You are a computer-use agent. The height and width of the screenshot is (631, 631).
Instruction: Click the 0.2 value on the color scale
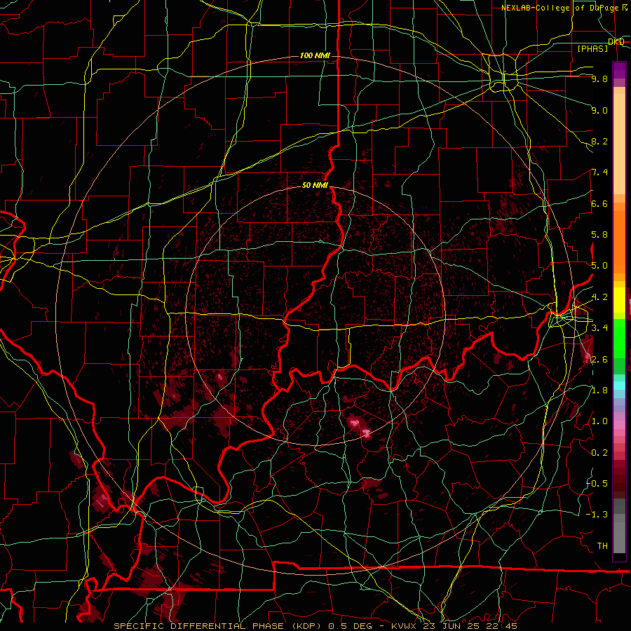click(x=599, y=452)
